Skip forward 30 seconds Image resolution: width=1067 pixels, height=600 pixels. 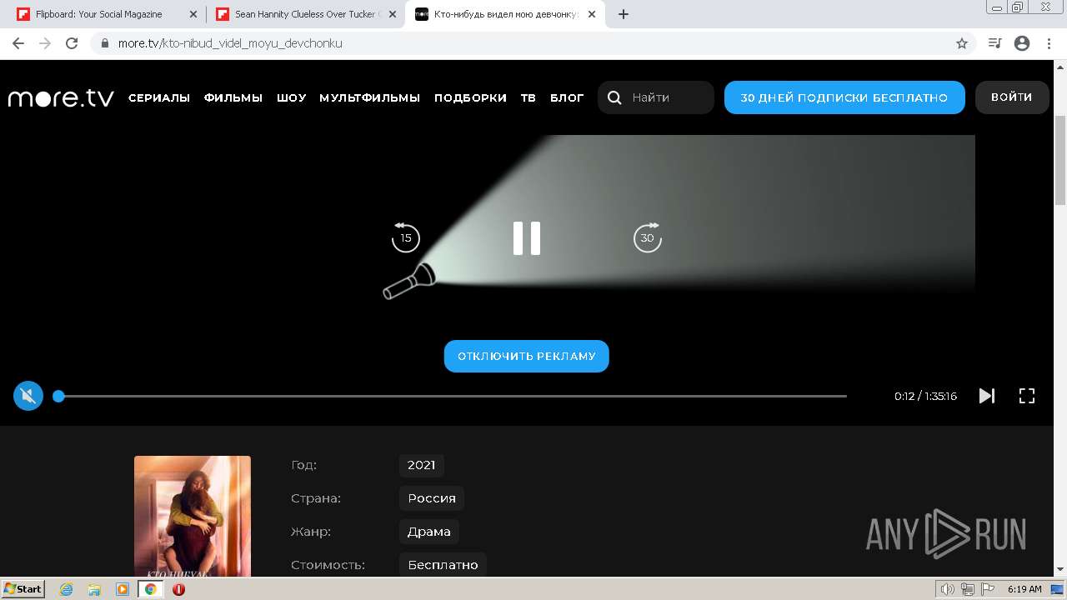click(648, 237)
